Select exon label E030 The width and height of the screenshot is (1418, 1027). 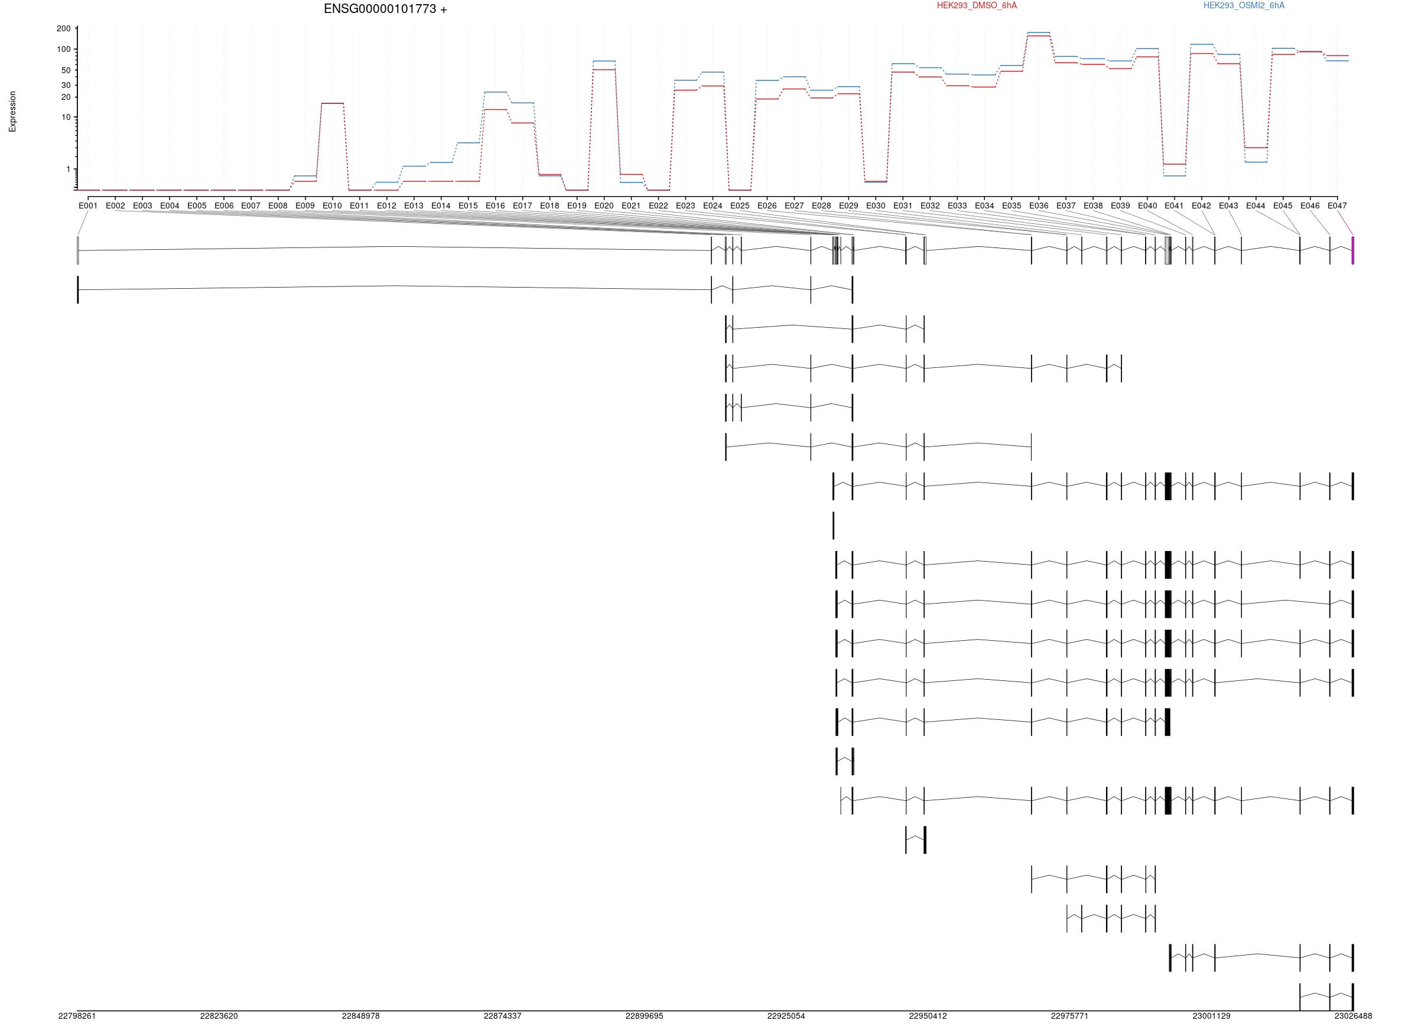point(876,206)
